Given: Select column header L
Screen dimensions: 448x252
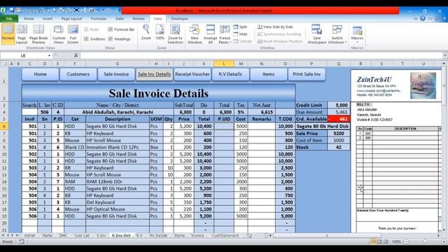Looking at the screenshot, I should coord(224,64).
